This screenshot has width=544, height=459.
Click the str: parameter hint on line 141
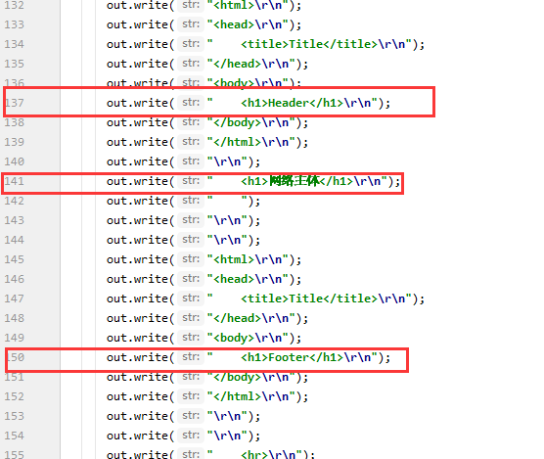click(x=191, y=181)
